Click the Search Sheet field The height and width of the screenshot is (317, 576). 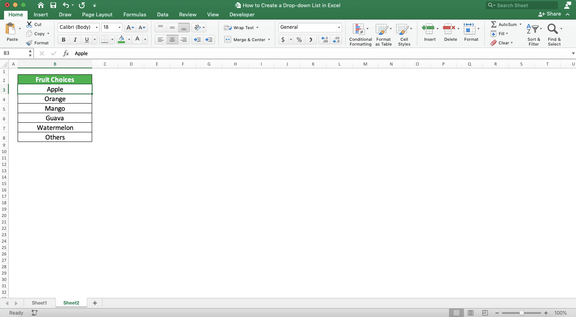522,5
